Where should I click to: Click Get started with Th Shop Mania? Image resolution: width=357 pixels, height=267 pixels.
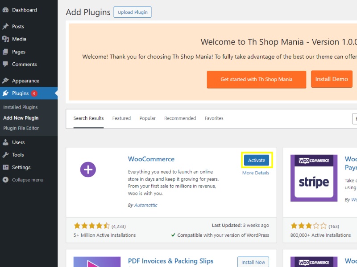256,79
